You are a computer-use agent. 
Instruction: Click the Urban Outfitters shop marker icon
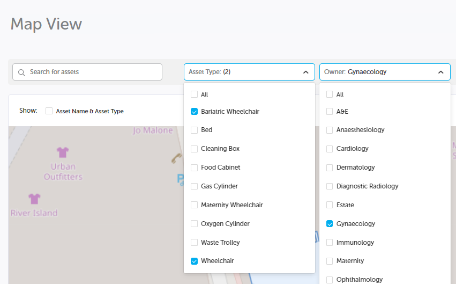pos(63,152)
